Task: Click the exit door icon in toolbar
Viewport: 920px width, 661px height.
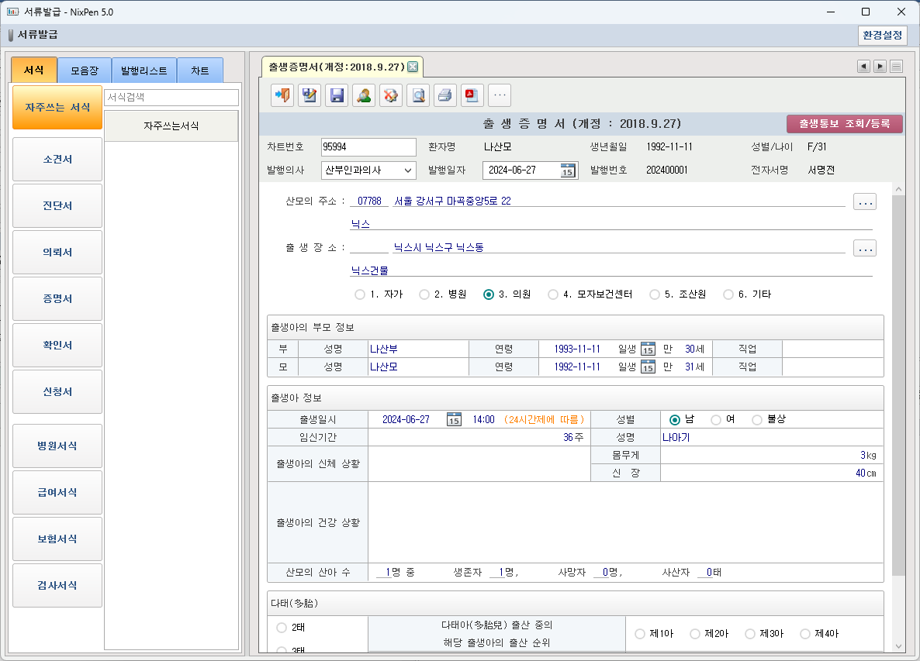Action: tap(282, 95)
